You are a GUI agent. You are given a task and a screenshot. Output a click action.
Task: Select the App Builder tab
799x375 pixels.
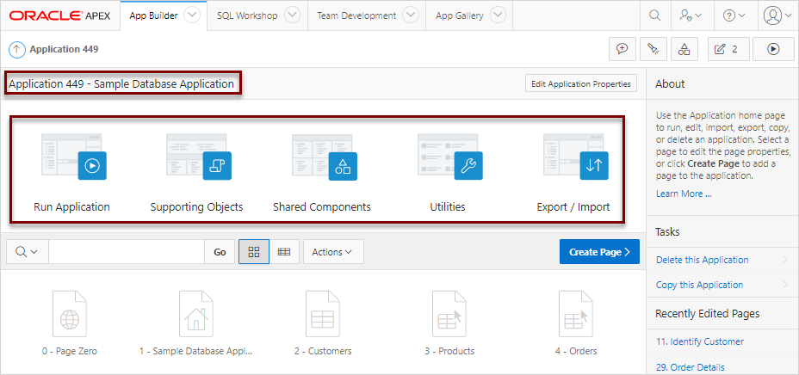click(x=153, y=15)
